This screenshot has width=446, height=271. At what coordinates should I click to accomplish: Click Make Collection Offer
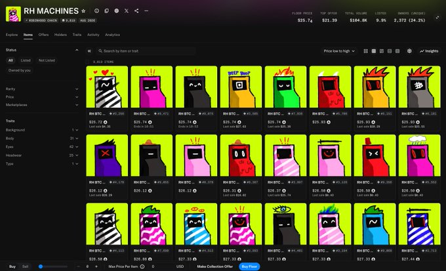214,266
